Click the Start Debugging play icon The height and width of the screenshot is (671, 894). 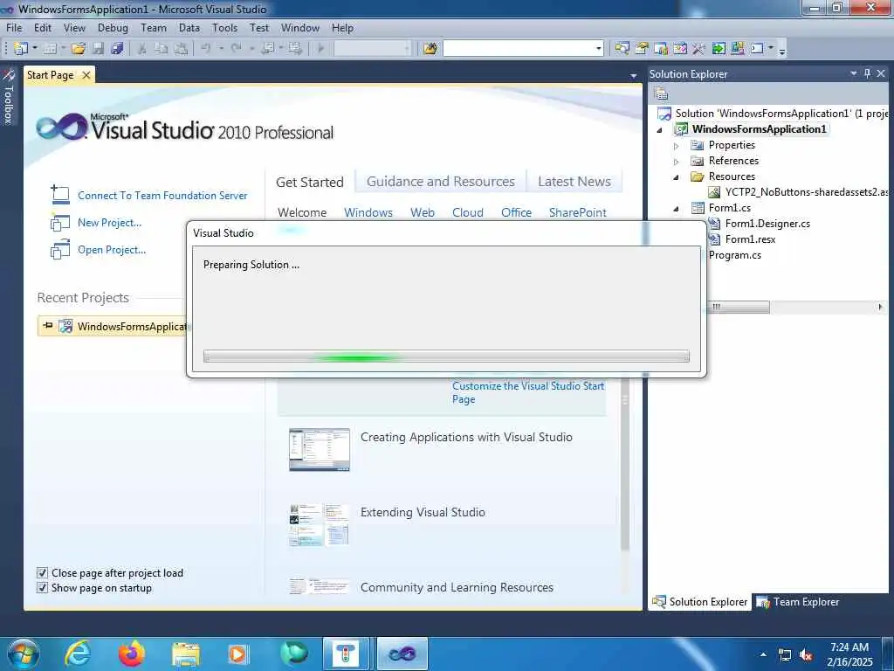[x=320, y=49]
